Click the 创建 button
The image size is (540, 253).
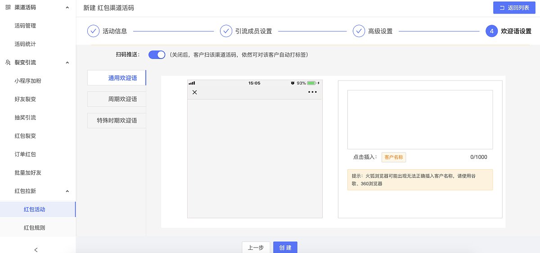tap(285, 248)
